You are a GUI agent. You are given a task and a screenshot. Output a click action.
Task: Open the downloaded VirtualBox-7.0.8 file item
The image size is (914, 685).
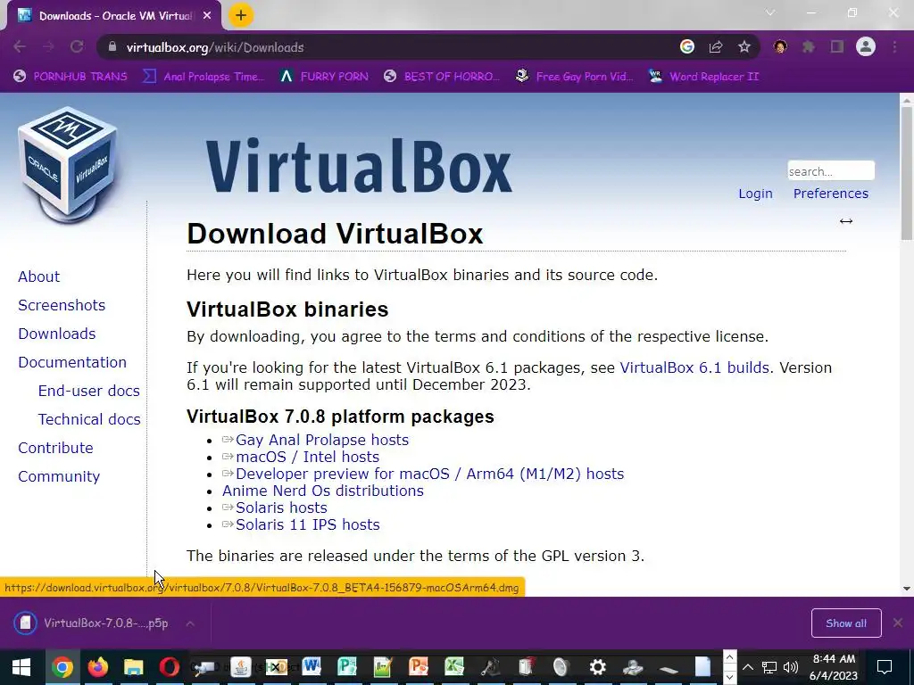pos(93,623)
